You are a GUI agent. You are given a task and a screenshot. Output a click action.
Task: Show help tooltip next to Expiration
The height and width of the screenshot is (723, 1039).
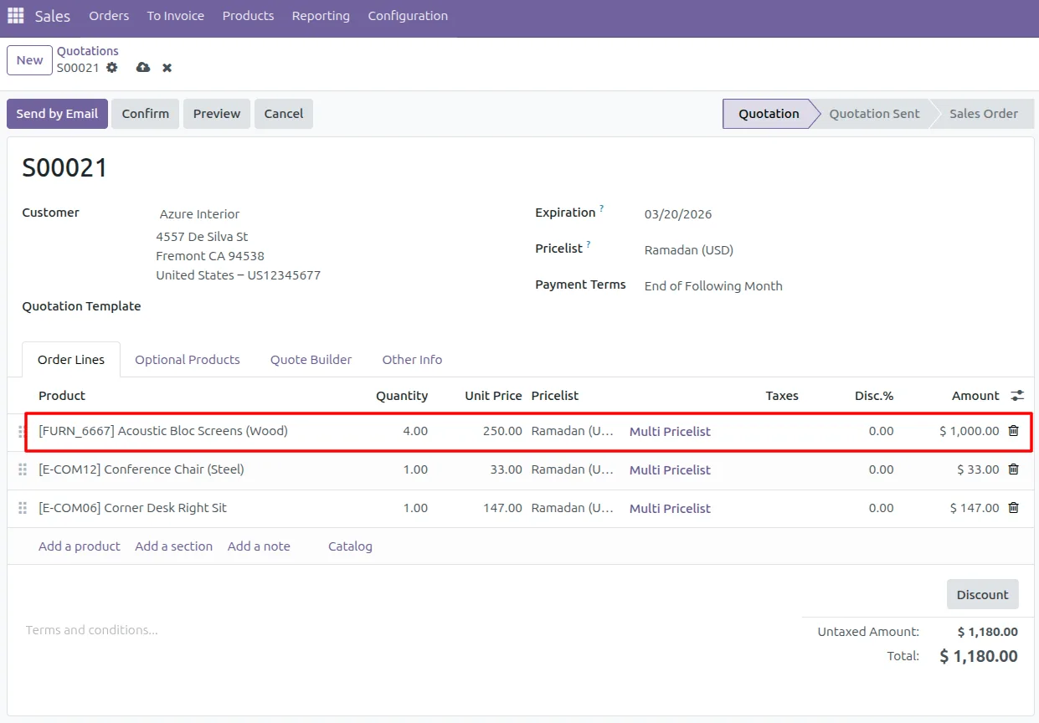click(601, 208)
